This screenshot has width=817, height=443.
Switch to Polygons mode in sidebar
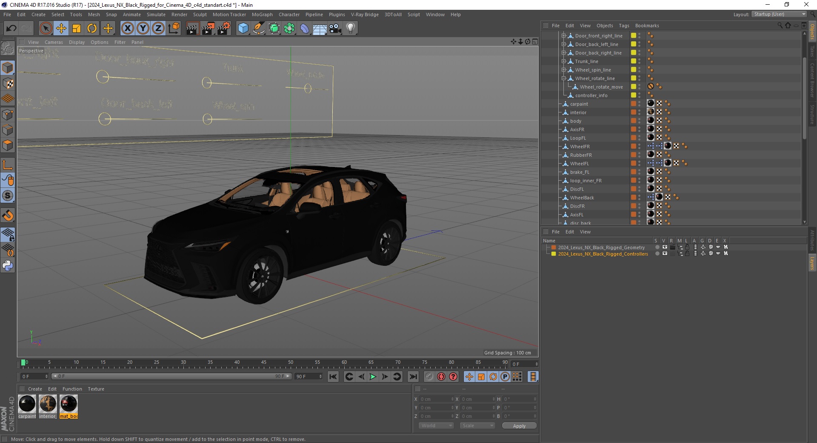click(x=8, y=145)
